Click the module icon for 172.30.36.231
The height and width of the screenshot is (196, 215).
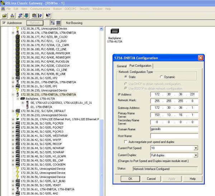(18, 94)
